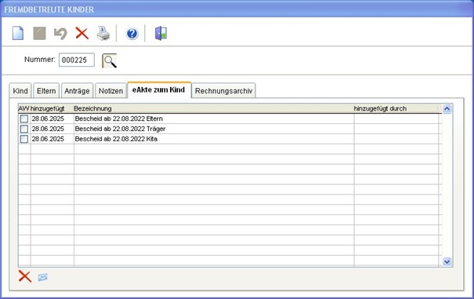Image resolution: width=474 pixels, height=299 pixels.
Task: Click date 28.06.2025 in Träger row
Action: (48, 129)
